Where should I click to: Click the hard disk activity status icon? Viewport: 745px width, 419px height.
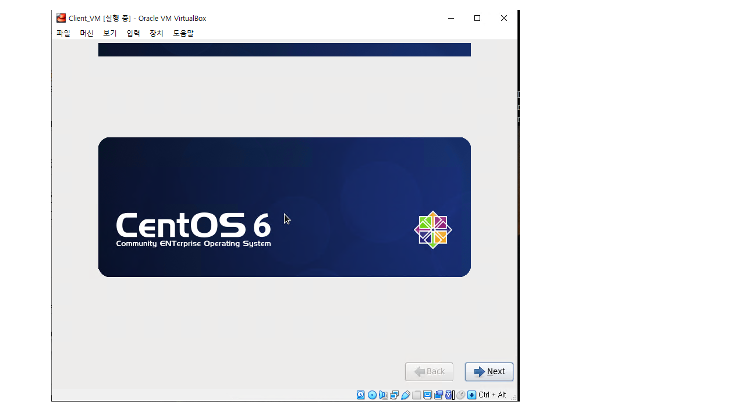point(361,395)
